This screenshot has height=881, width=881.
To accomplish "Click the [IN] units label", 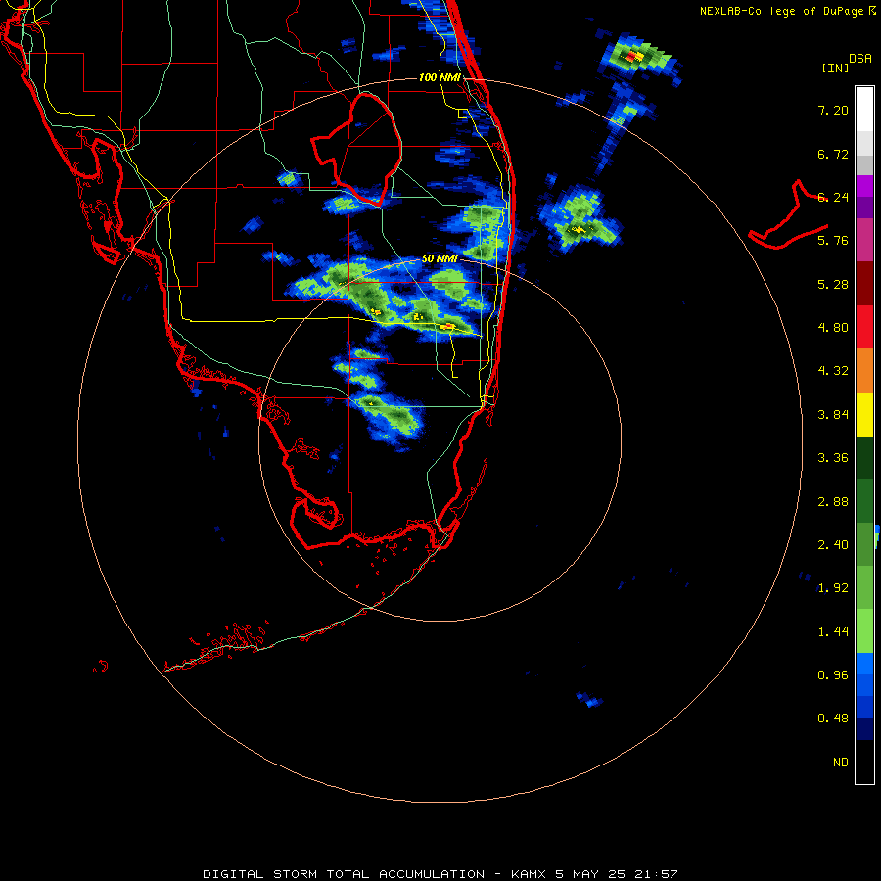I will (836, 68).
